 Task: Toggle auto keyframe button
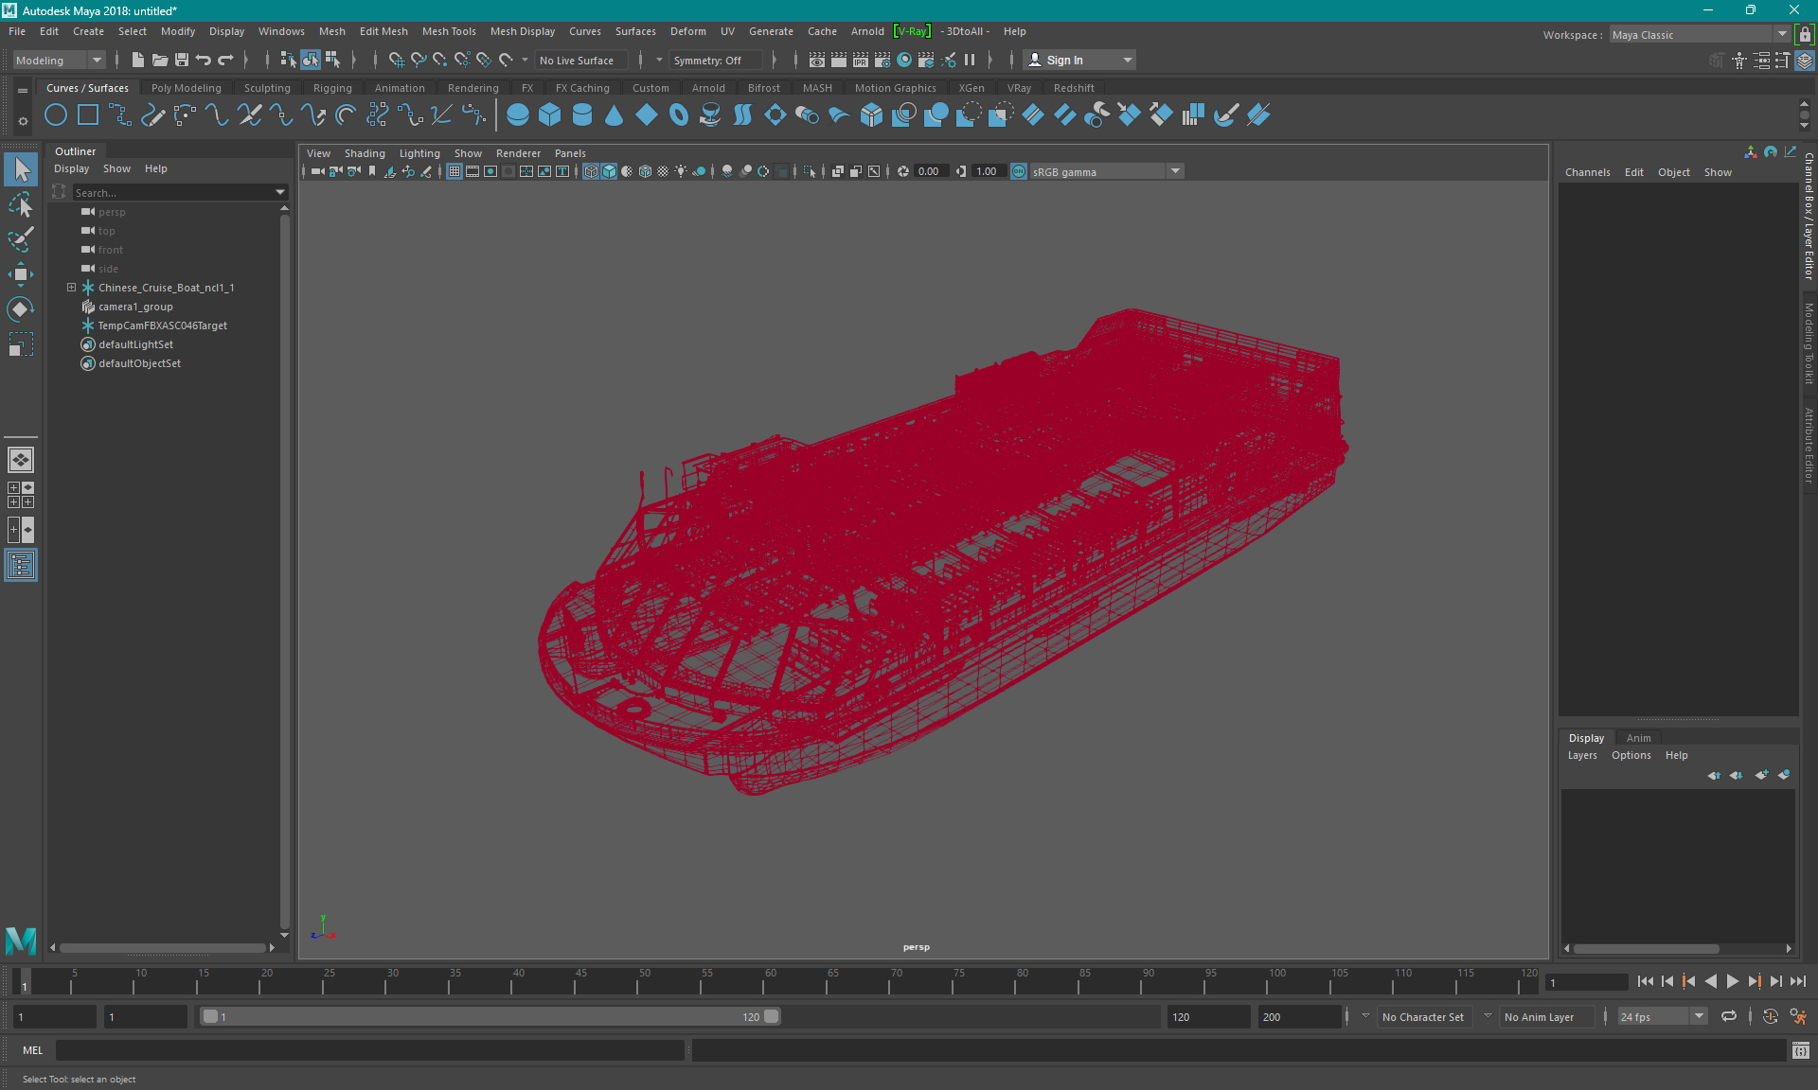point(1770,1017)
